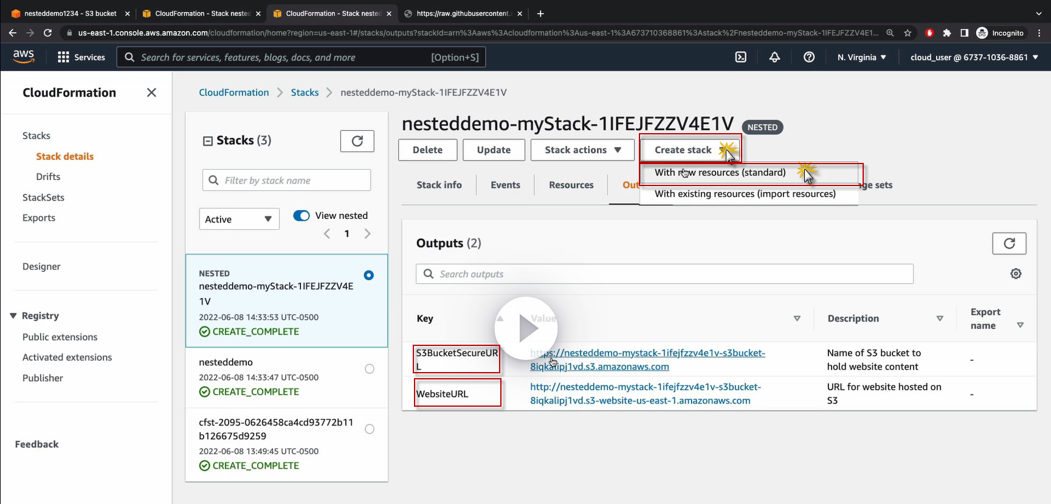The width and height of the screenshot is (1051, 504).
Task: Open the tab search chevron
Action: click(x=1038, y=13)
